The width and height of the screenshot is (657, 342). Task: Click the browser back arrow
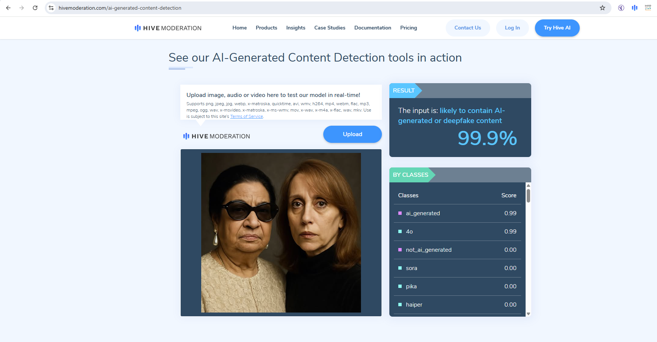(8, 7)
